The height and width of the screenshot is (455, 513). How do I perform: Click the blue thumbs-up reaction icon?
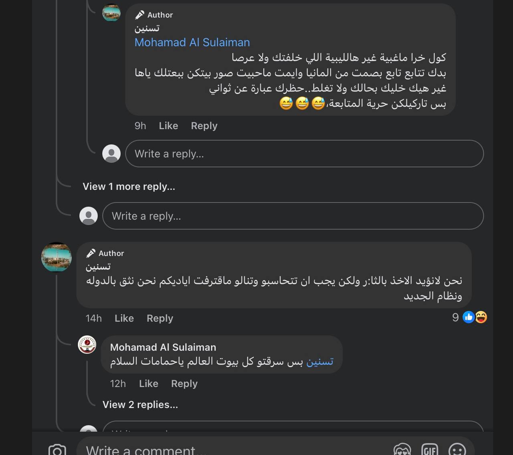(468, 317)
